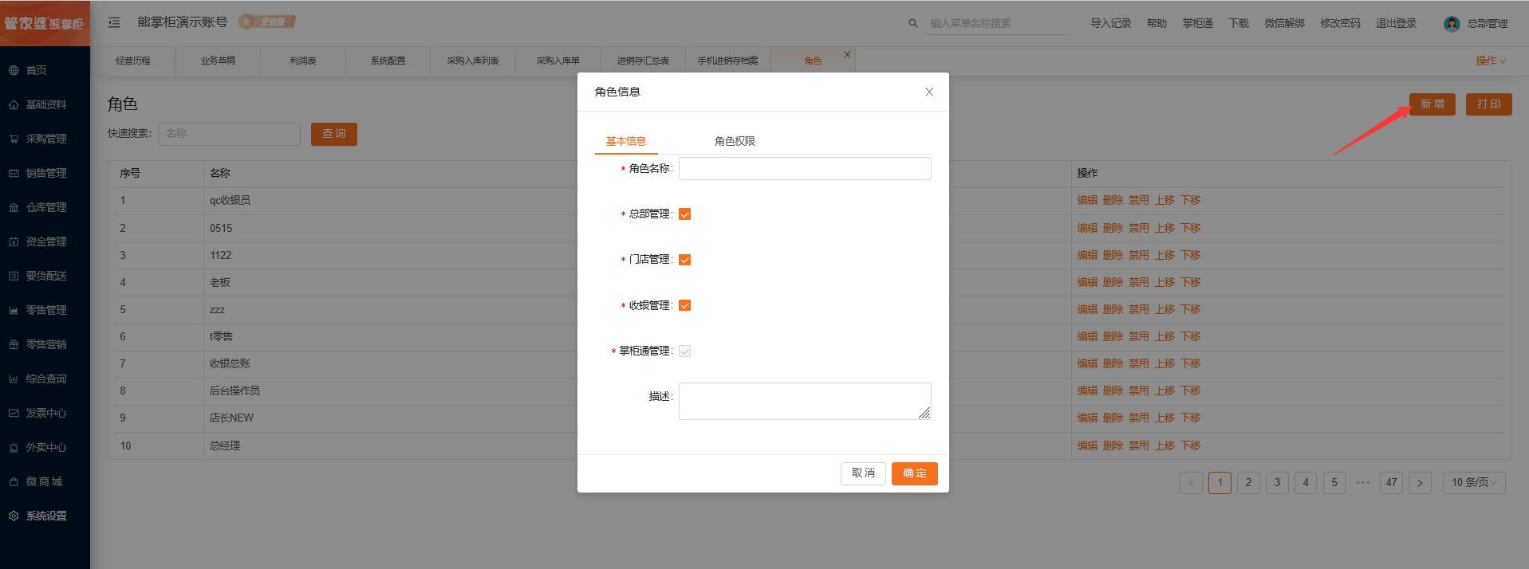Click the menu name search box in header
1529x569 pixels.
click(998, 23)
